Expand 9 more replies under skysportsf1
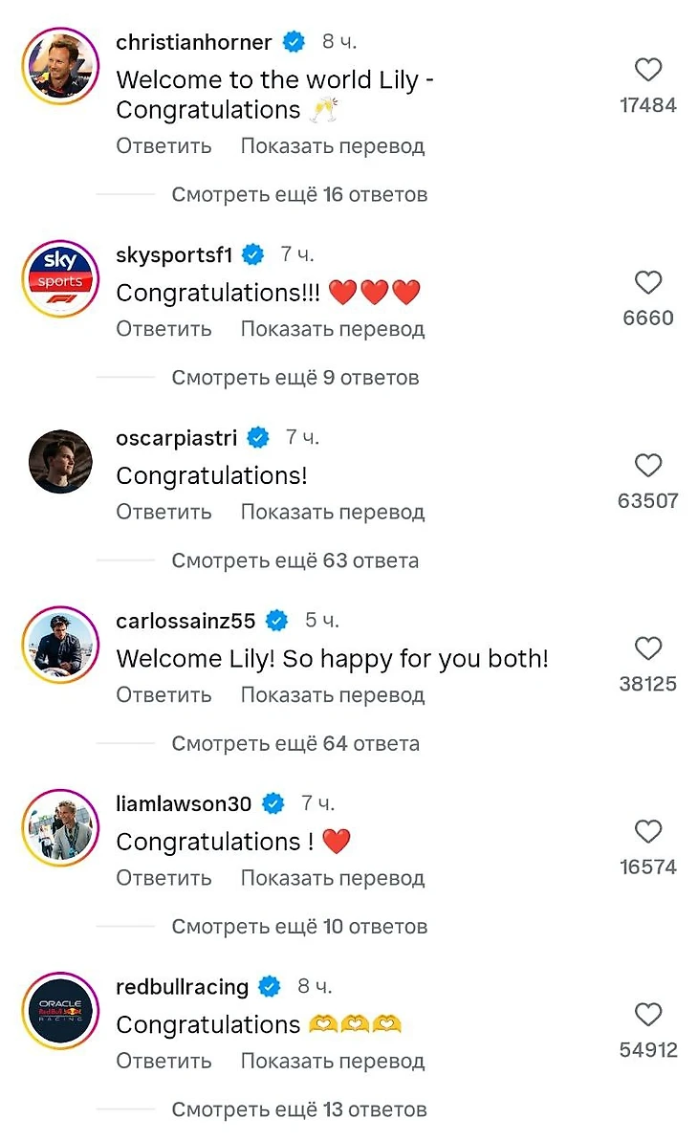This screenshot has height=1141, width=698. 294,378
